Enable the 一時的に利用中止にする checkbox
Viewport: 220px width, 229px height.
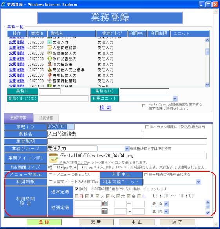[146, 175]
